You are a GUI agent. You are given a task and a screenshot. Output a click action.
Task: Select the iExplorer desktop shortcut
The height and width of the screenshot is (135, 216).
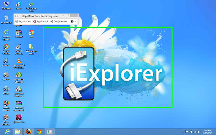(x=6, y=62)
